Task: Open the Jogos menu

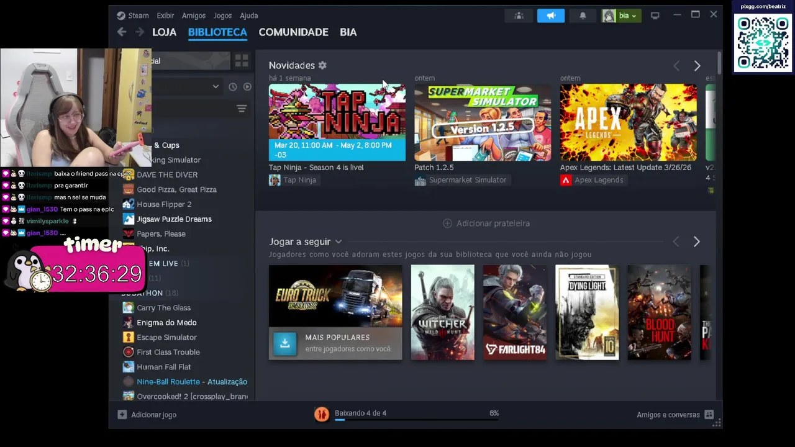Action: point(222,16)
